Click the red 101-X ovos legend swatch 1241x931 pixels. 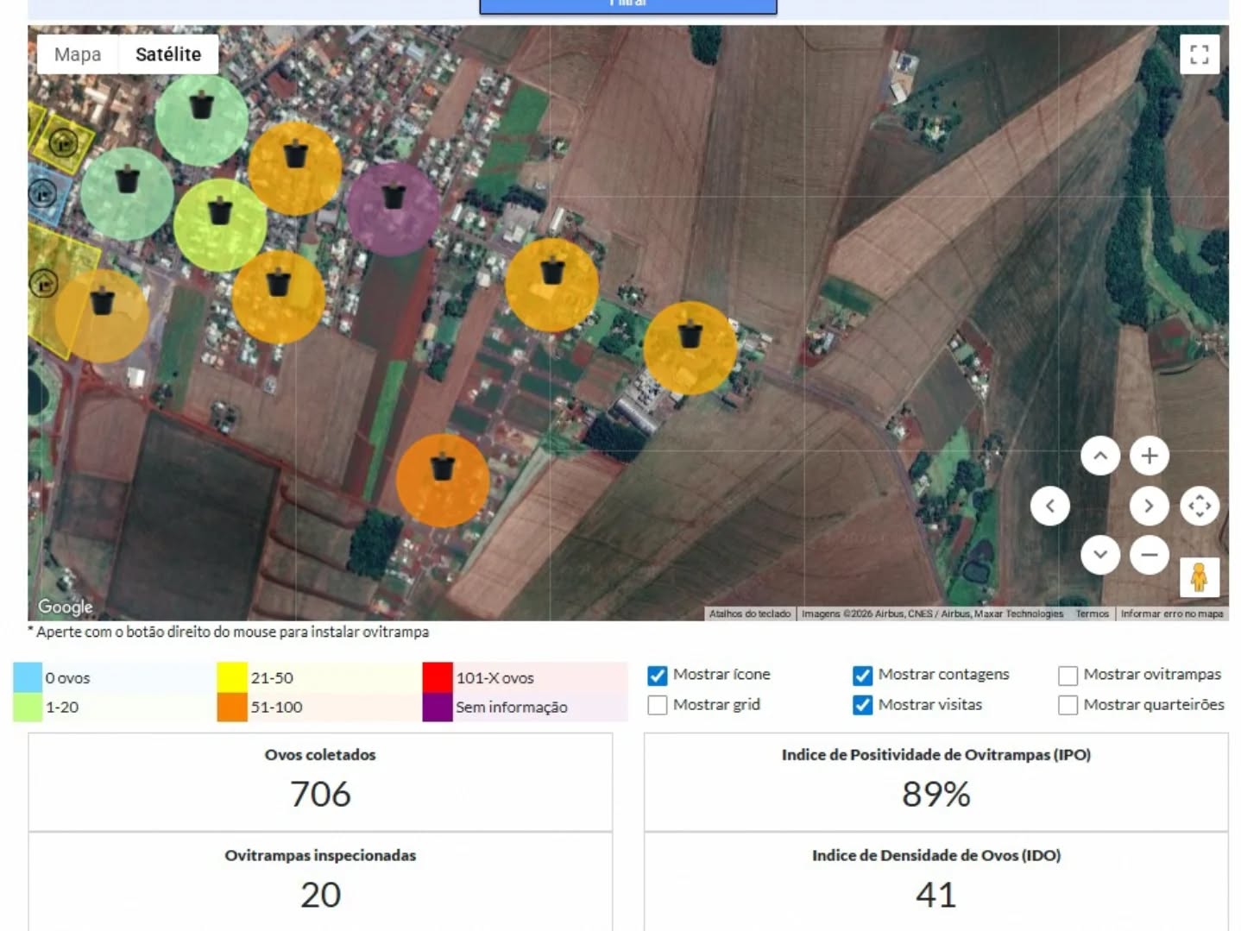point(438,677)
